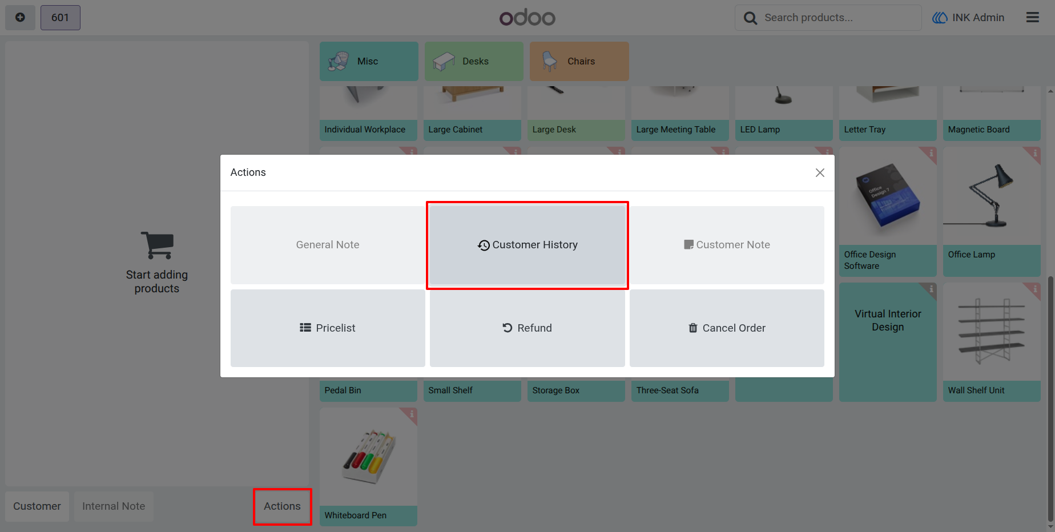
Task: Show info for Wall Shelf Unit
Action: (1034, 289)
